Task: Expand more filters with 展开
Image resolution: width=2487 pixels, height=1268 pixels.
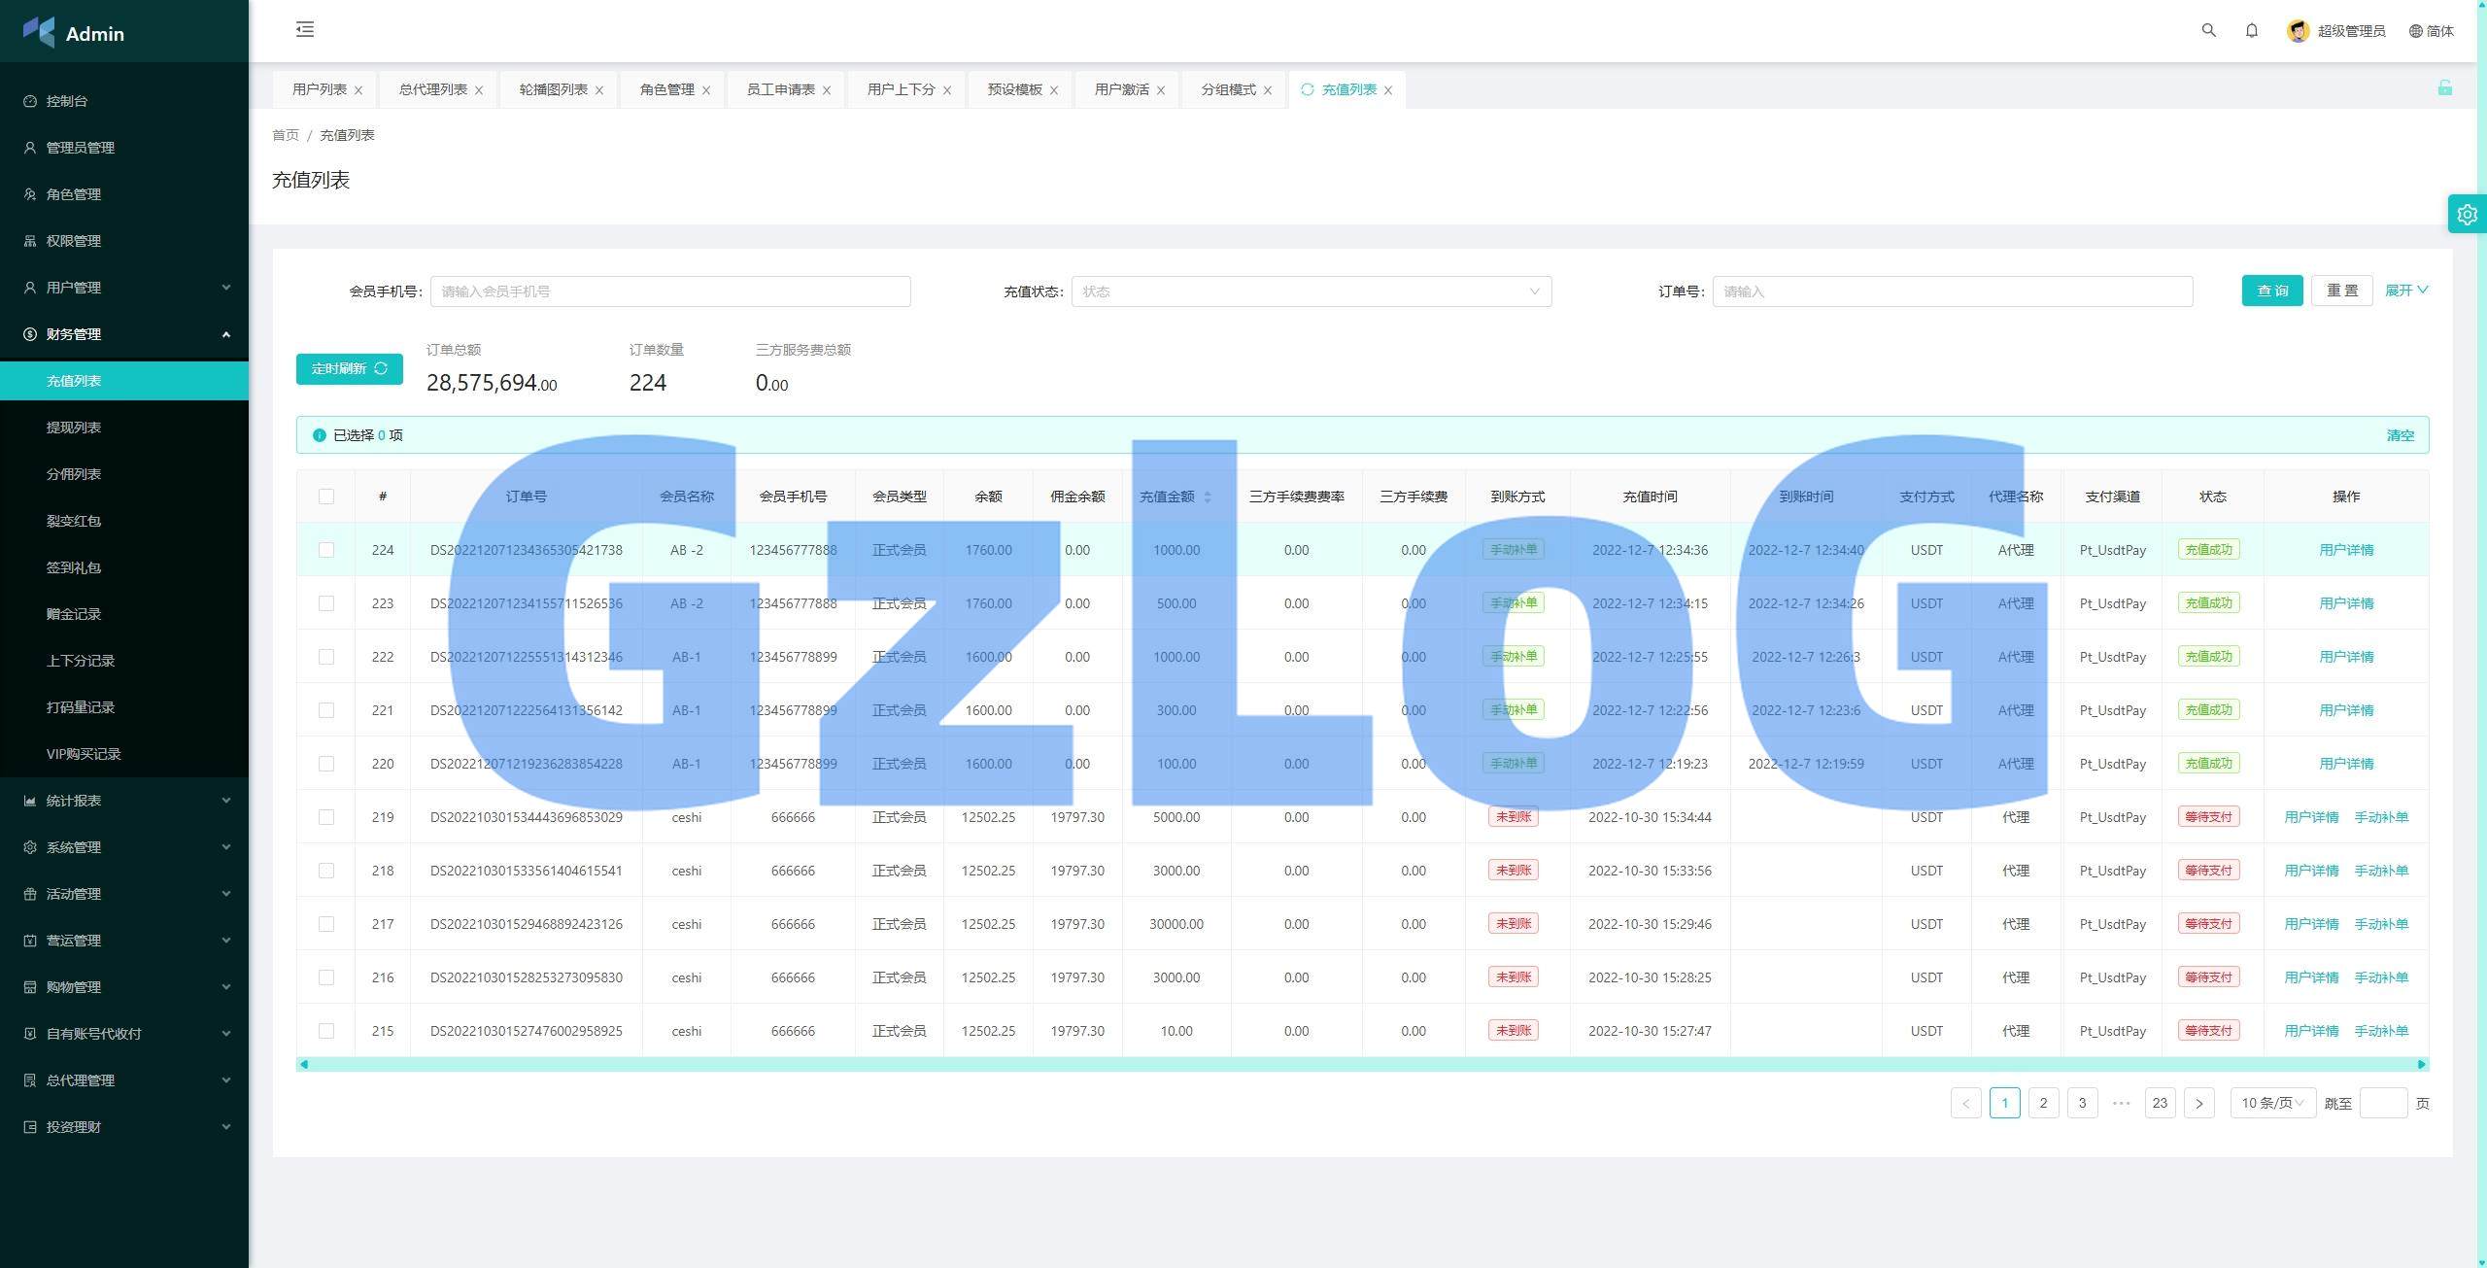Action: (x=2405, y=291)
